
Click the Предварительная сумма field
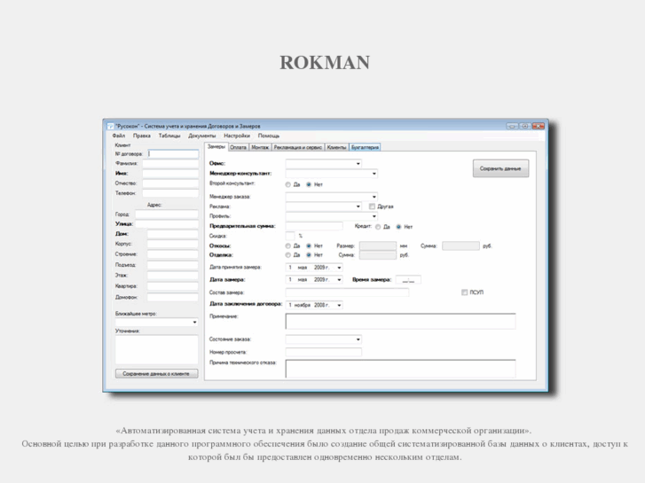[314, 226]
